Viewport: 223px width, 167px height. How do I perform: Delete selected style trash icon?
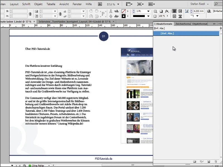click(216, 161)
